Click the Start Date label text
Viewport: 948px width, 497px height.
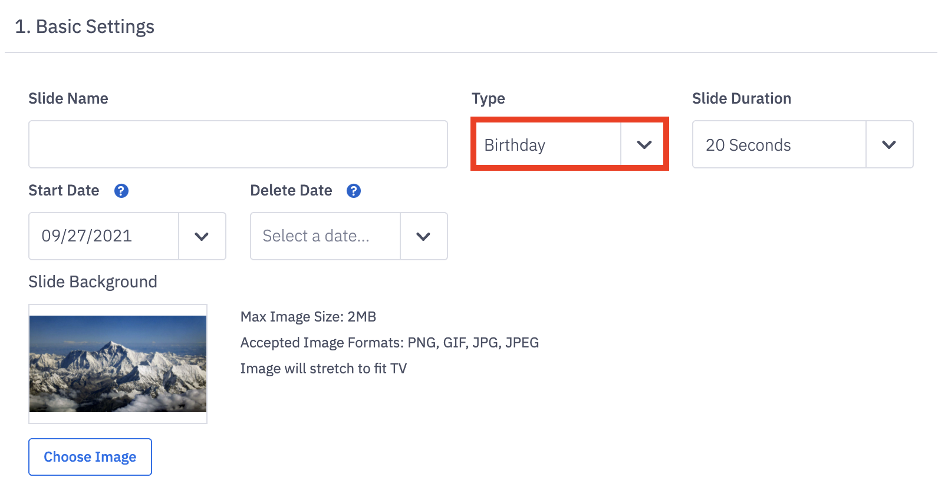(x=64, y=191)
